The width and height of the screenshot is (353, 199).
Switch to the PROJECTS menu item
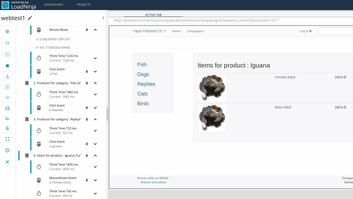pyautogui.click(x=84, y=5)
